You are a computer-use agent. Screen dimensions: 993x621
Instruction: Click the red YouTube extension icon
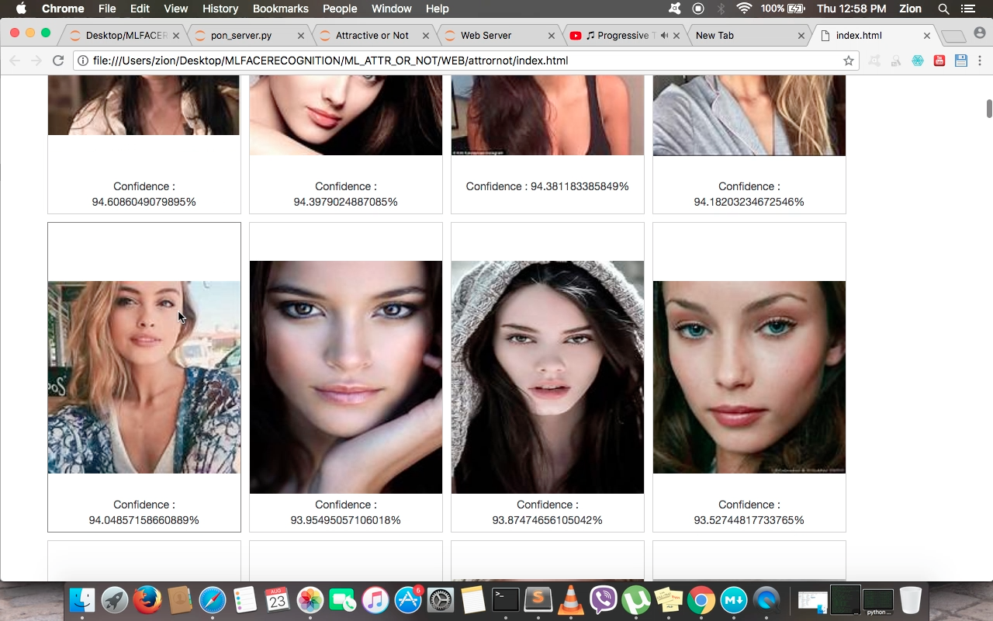939,61
